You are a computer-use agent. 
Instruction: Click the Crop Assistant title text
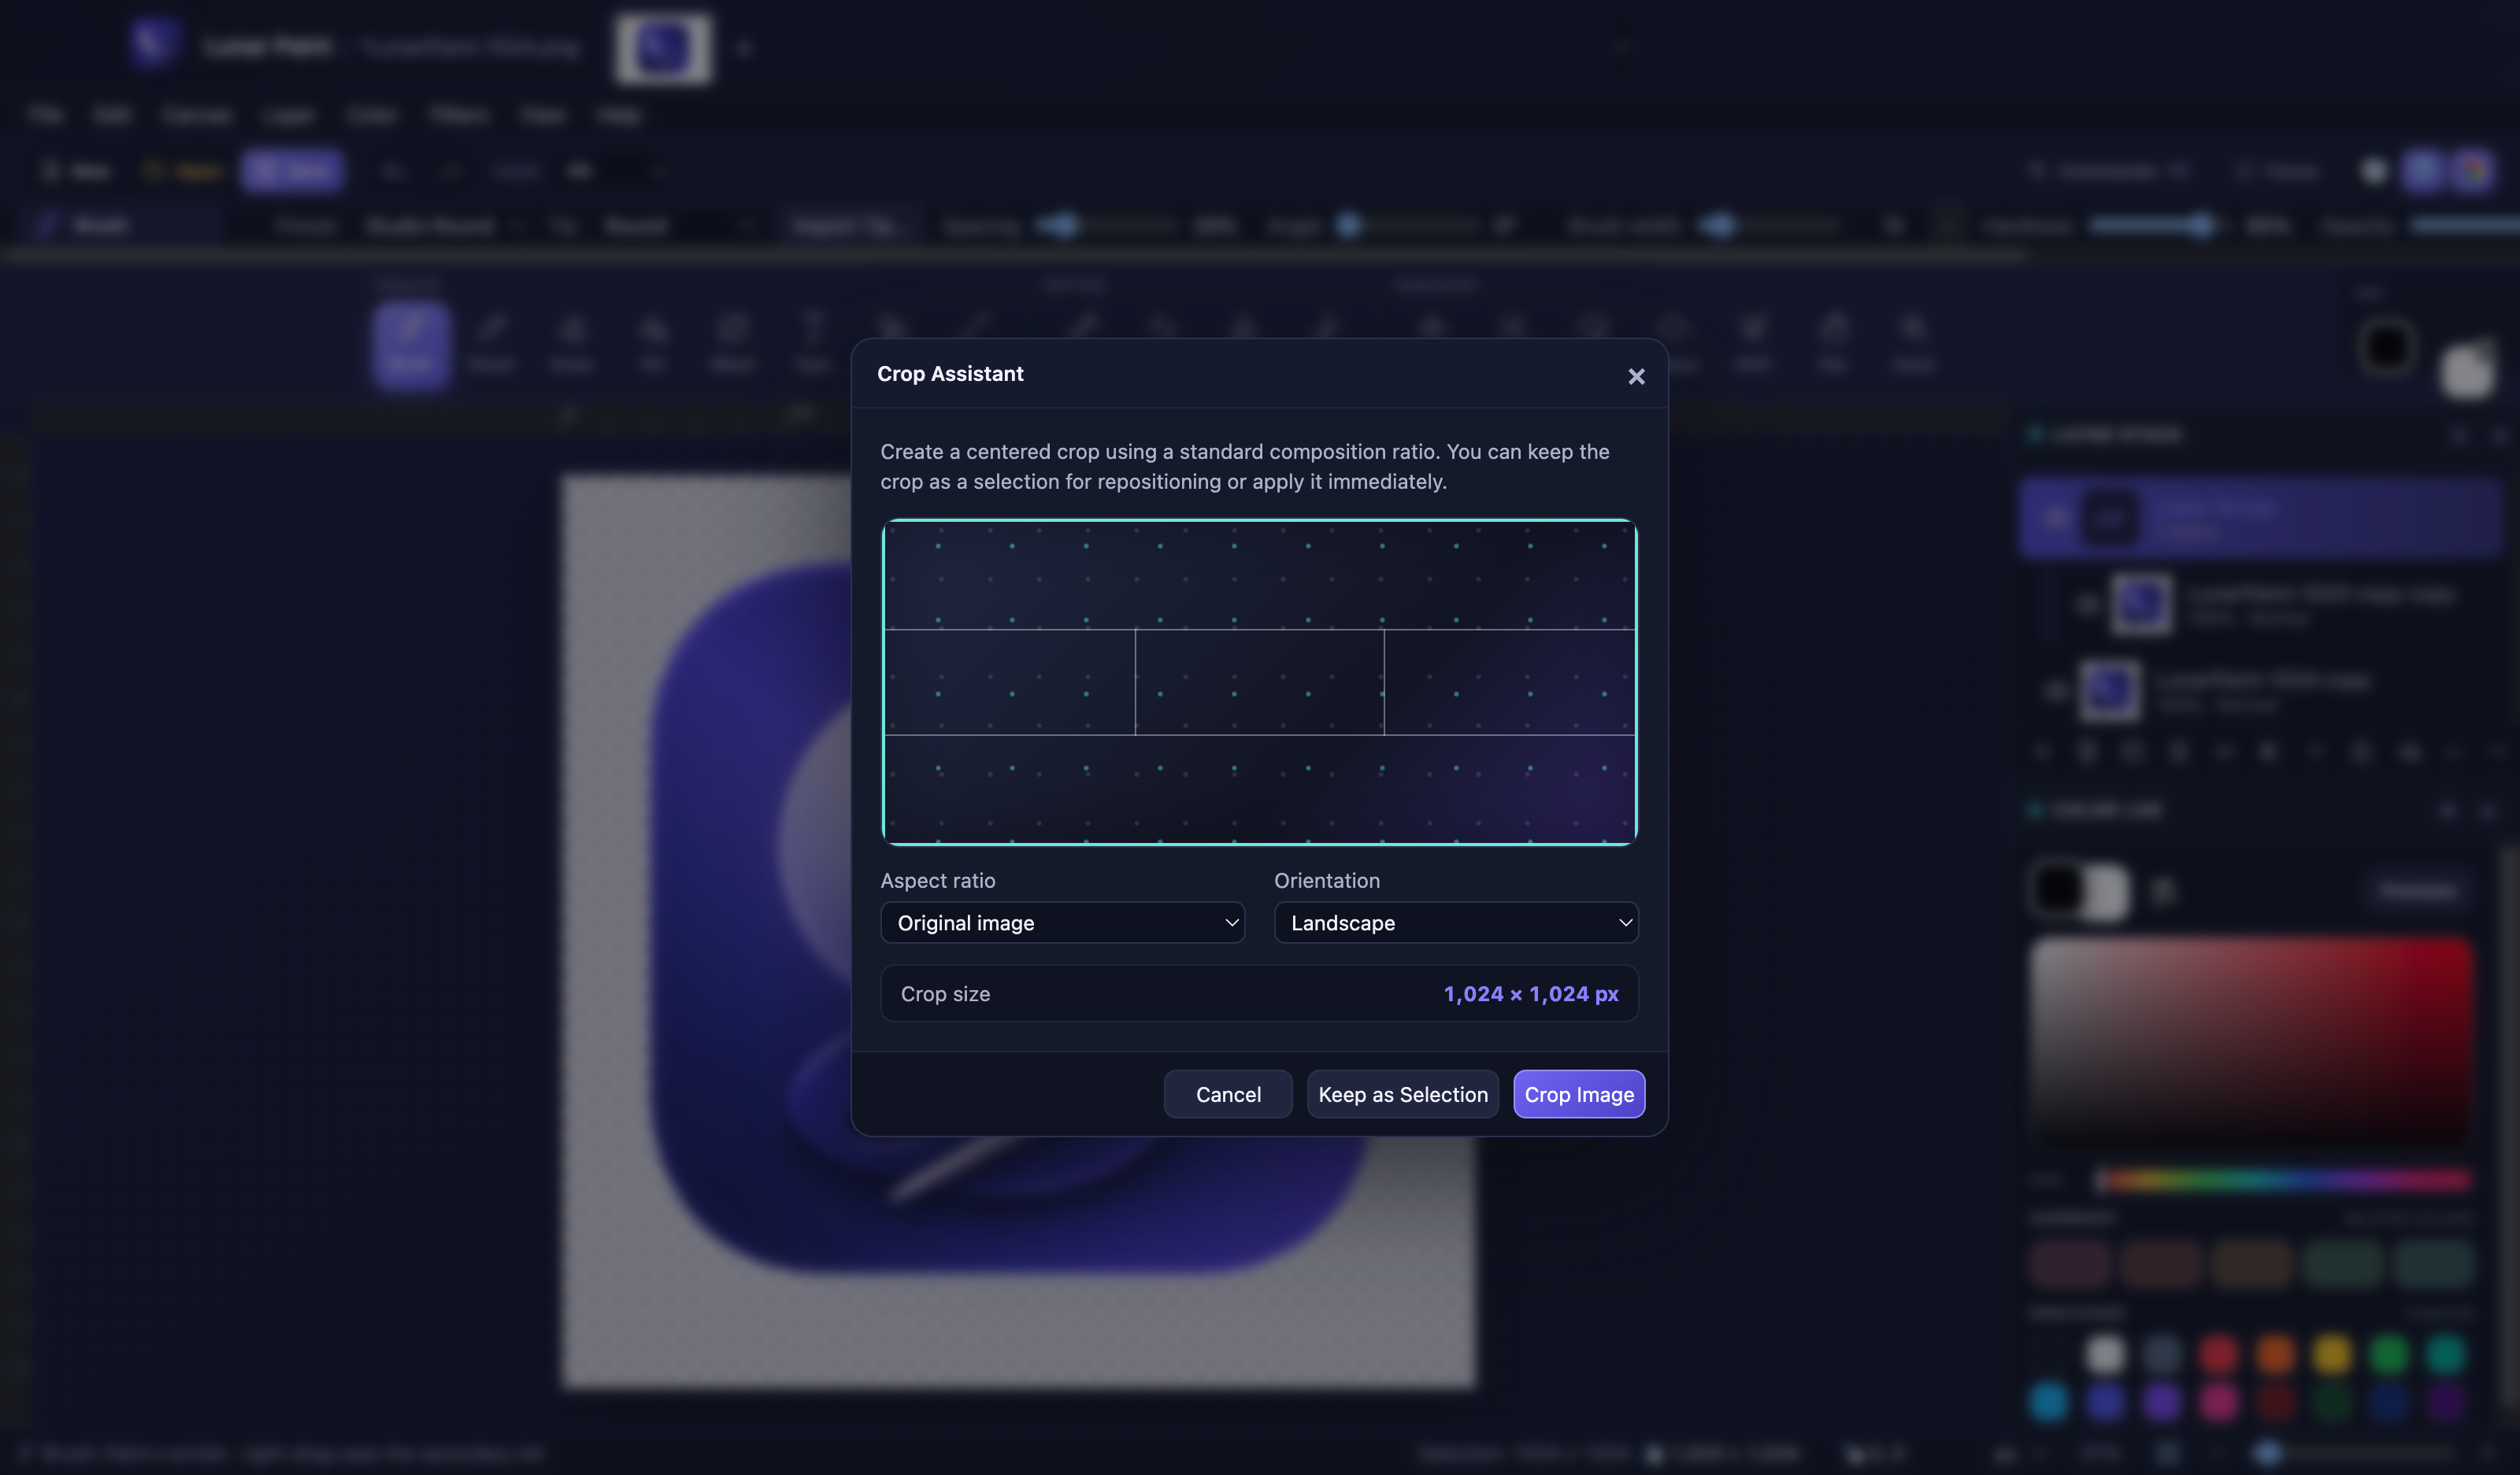coord(950,374)
